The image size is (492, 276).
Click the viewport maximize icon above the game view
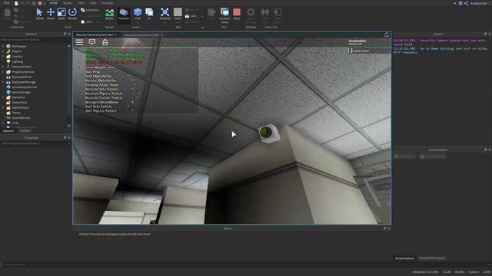pyautogui.click(x=387, y=34)
